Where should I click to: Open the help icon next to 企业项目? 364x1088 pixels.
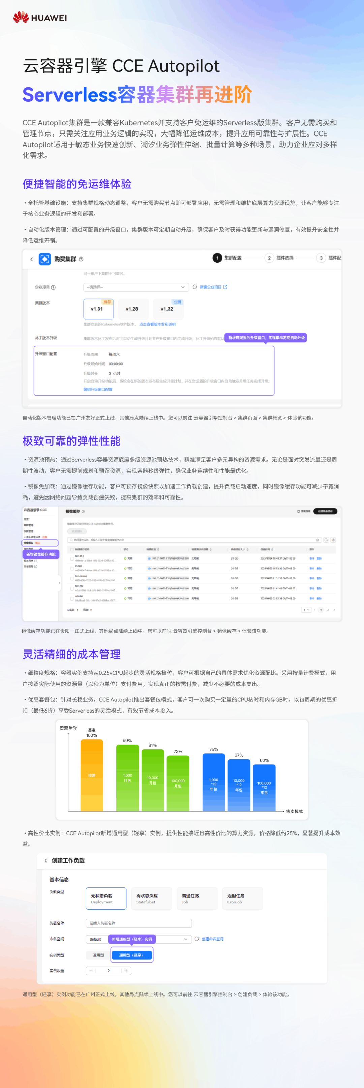[x=53, y=287]
